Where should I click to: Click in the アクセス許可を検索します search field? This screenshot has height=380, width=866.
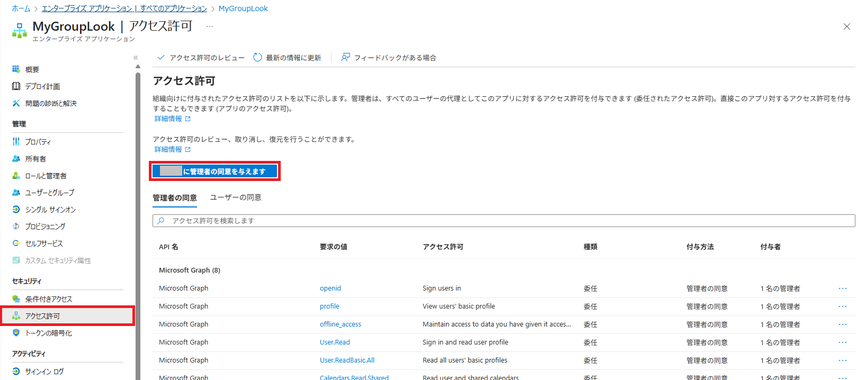coord(504,221)
